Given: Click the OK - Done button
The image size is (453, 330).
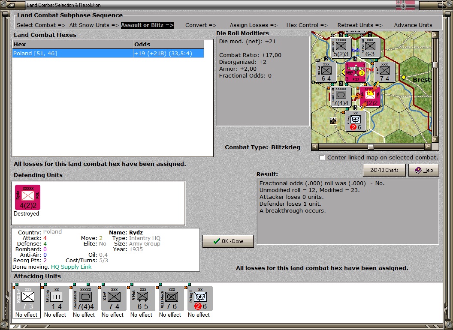Looking at the screenshot, I should pyautogui.click(x=228, y=241).
